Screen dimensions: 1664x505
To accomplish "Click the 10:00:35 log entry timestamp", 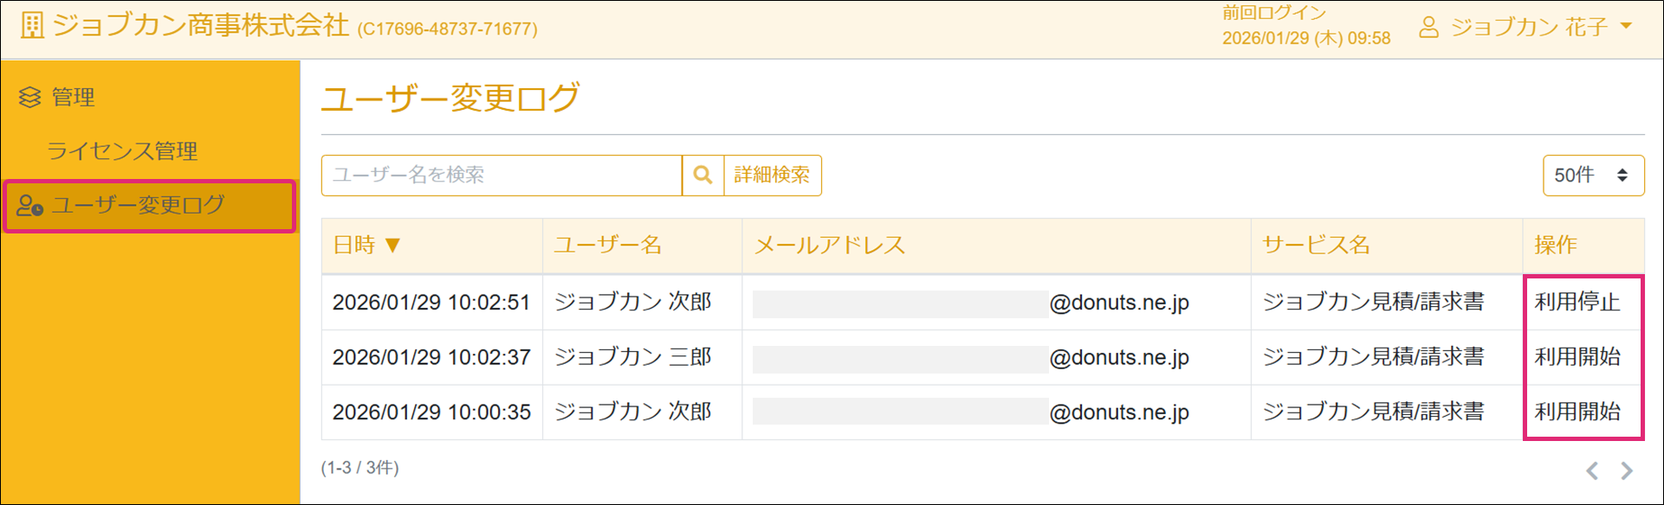I will pyautogui.click(x=431, y=412).
